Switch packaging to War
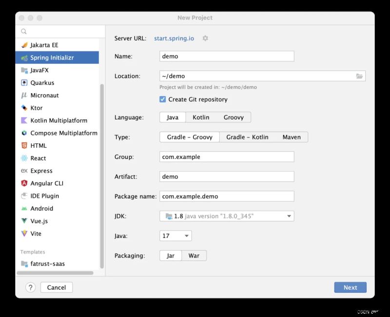The height and width of the screenshot is (317, 390). (x=194, y=256)
